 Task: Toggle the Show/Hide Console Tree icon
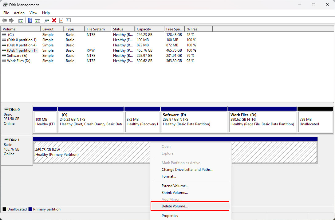(x=21, y=21)
